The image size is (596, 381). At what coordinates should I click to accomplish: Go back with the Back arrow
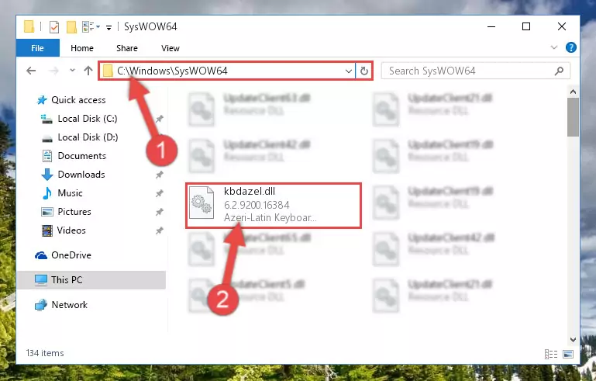[x=31, y=71]
